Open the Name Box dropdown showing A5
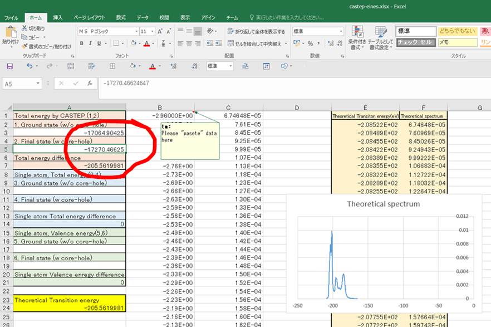Image resolution: width=491 pixels, height=327 pixels. pyautogui.click(x=38, y=84)
